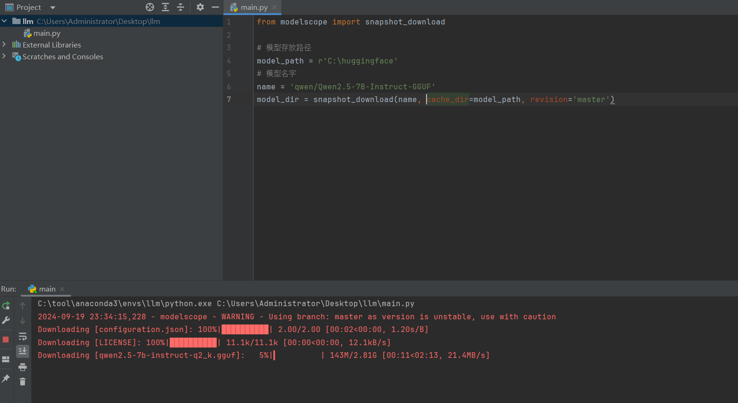Click the WARNING message in console
The height and width of the screenshot is (403, 738).
297,316
